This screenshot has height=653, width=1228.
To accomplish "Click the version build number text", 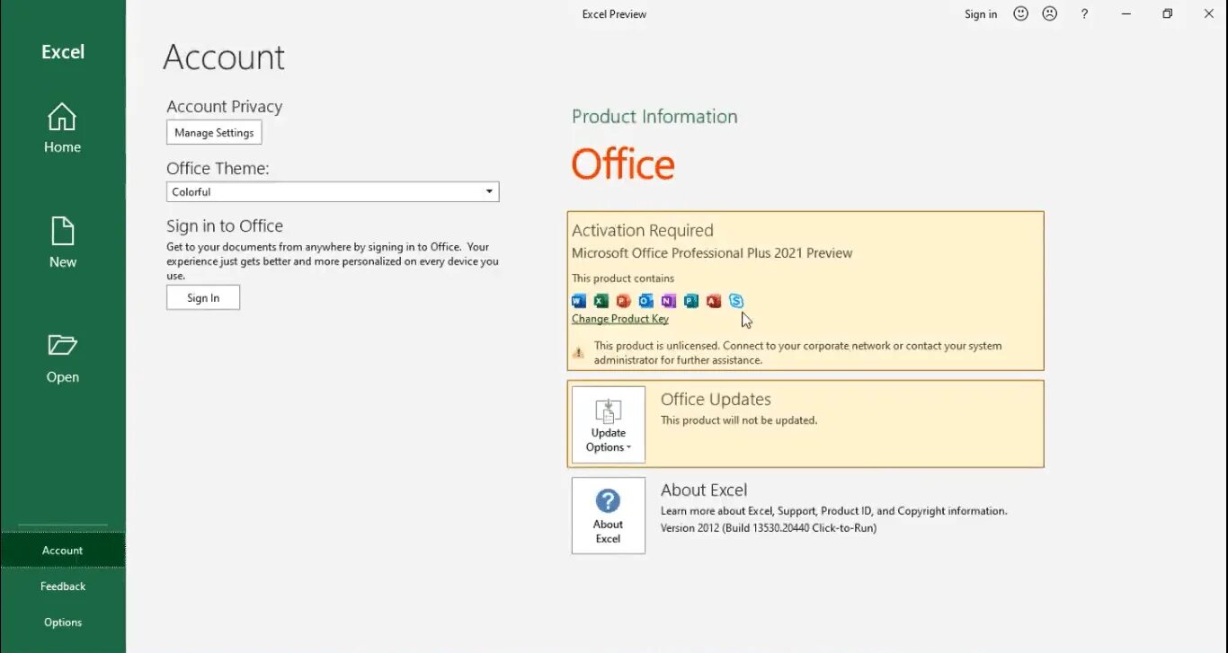I will 769,528.
